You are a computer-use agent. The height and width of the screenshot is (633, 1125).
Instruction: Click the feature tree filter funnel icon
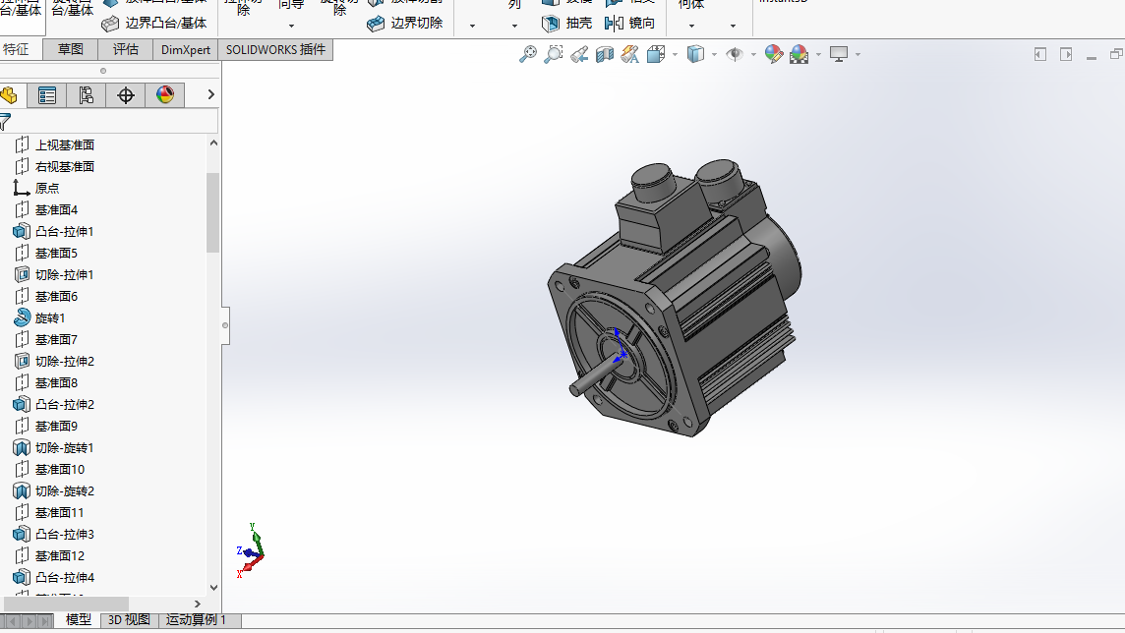pyautogui.click(x=5, y=121)
